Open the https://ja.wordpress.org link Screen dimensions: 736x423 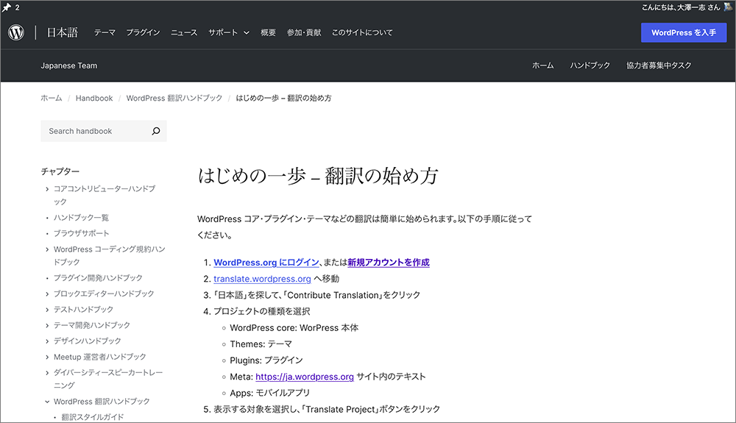pos(305,377)
